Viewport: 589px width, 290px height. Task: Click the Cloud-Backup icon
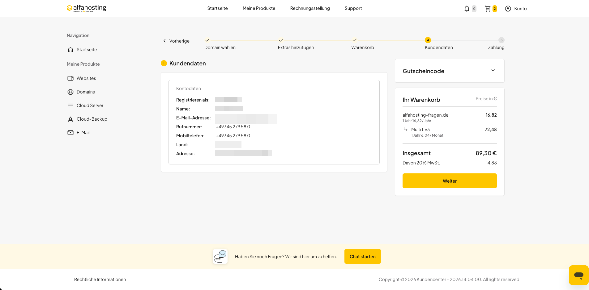[x=70, y=119]
